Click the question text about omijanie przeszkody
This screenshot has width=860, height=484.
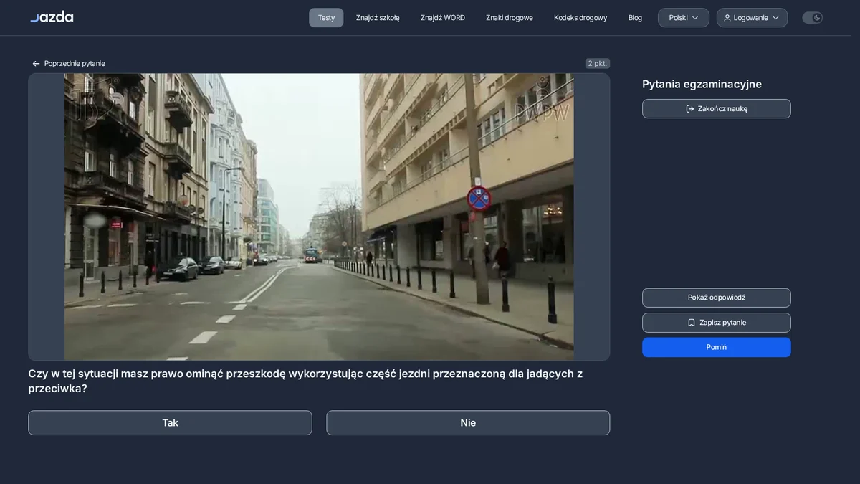[x=305, y=381]
